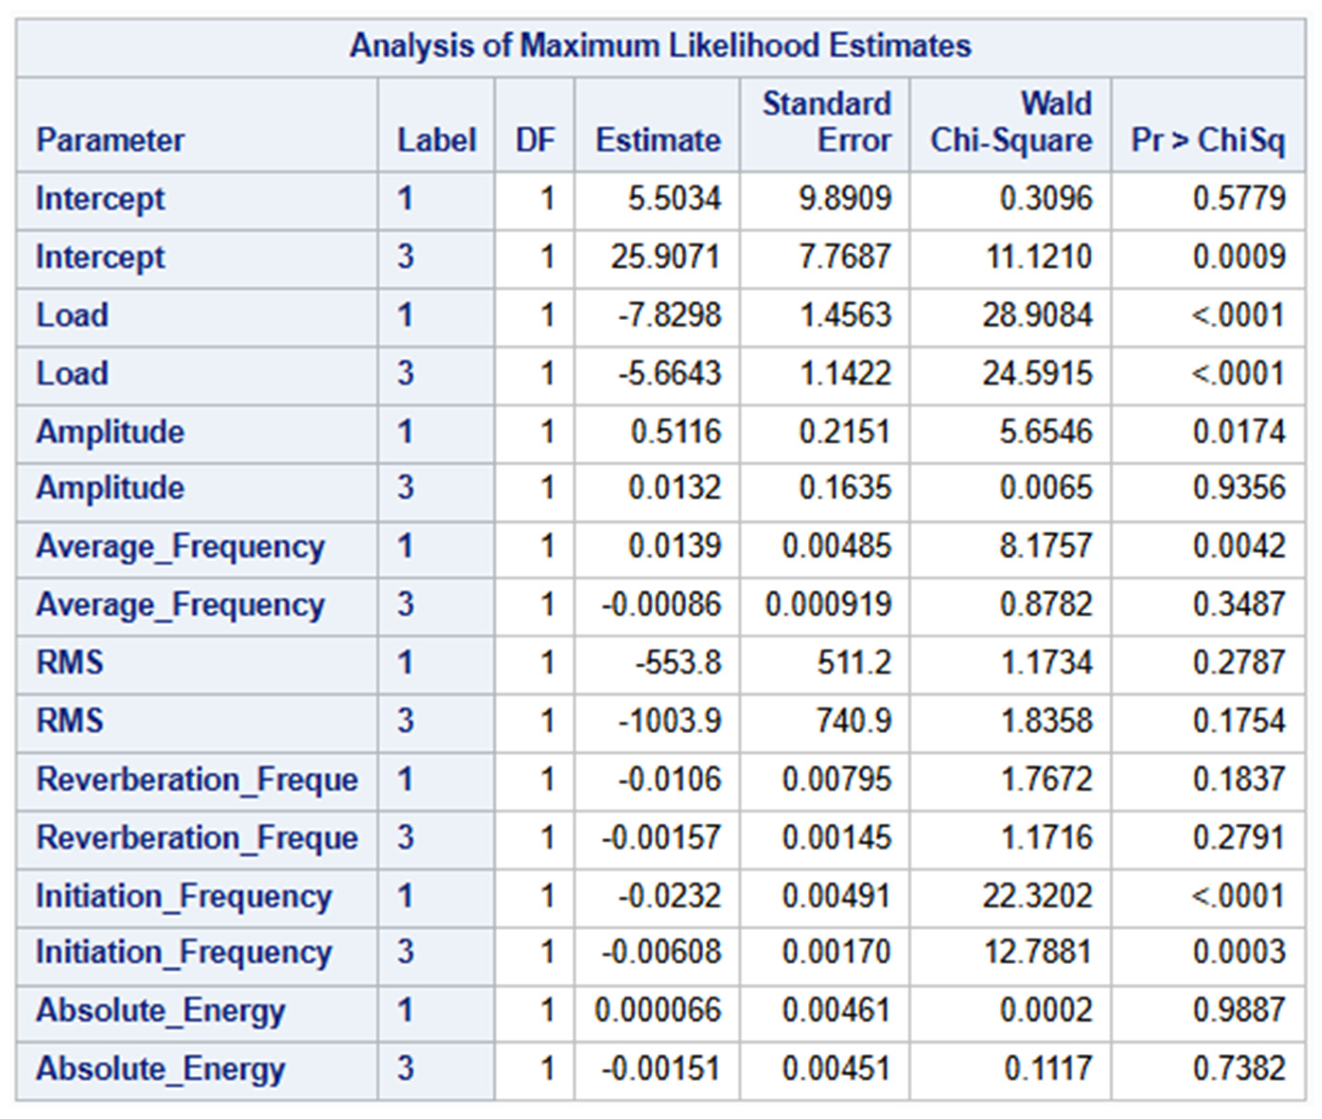The height and width of the screenshot is (1119, 1322).
Task: Click the p-value 0.5779
Action: [1239, 199]
